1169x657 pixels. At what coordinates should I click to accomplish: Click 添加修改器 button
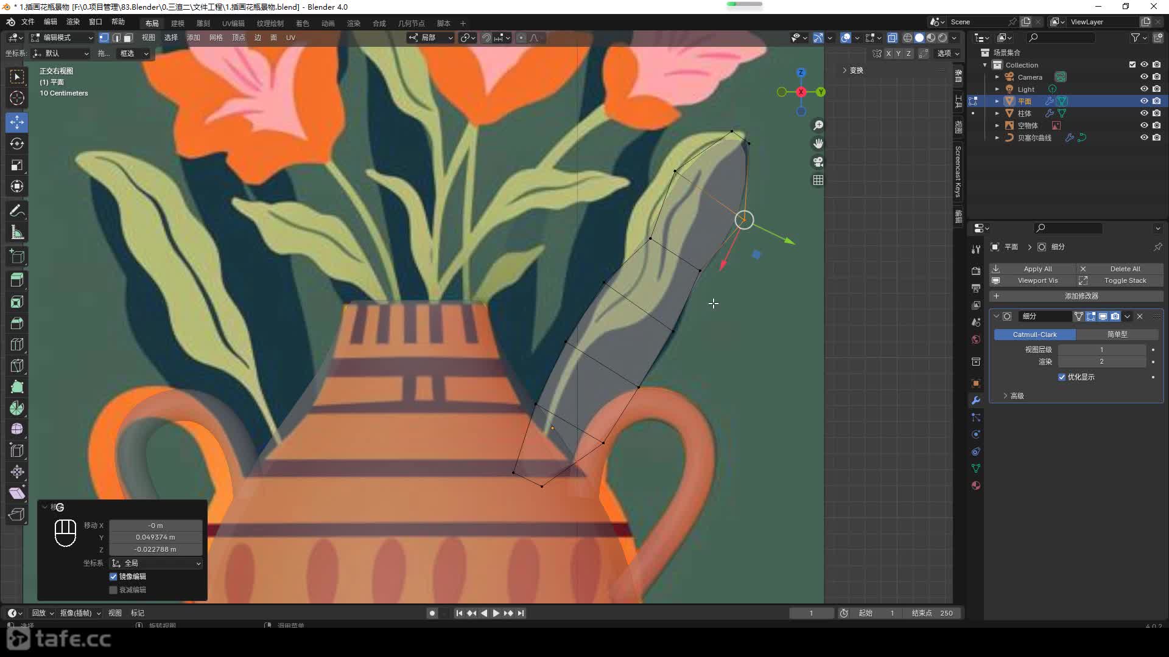pyautogui.click(x=1076, y=296)
